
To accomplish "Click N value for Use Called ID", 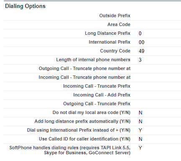I will tap(140, 139).
